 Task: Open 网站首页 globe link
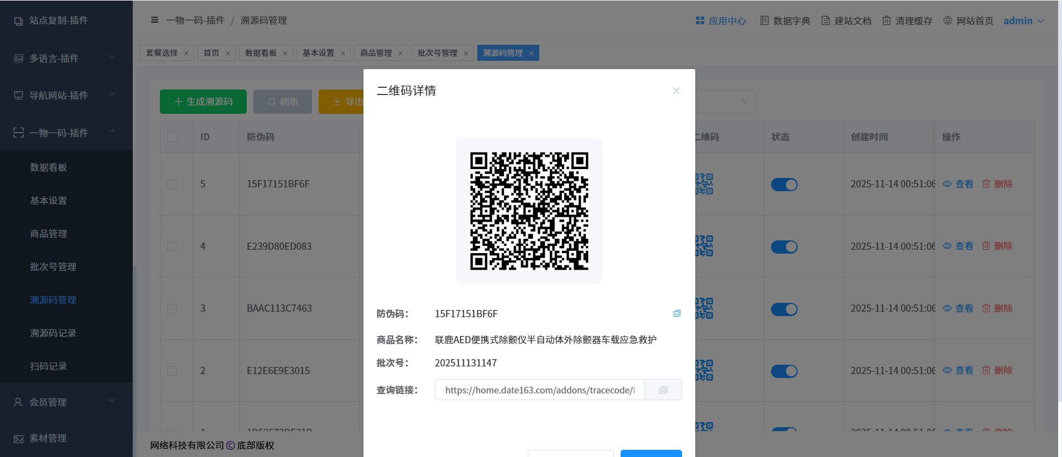969,21
